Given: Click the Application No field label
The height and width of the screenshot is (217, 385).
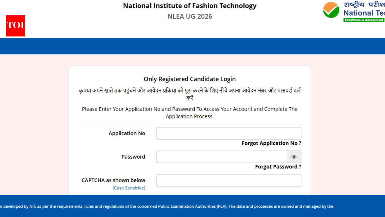Looking at the screenshot, I should coord(127,133).
